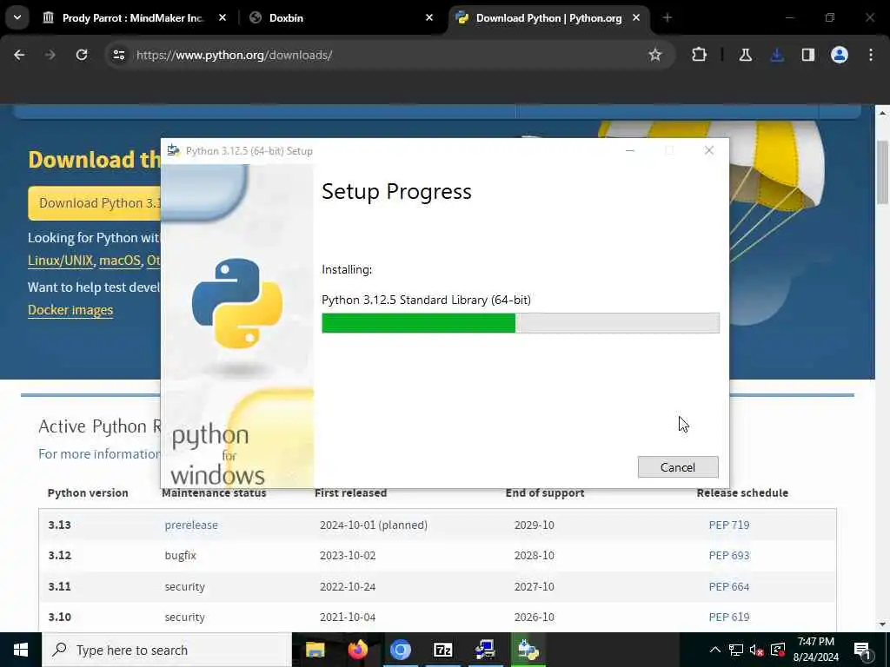890x667 pixels.
Task: Open 7-Zip from the taskbar
Action: 442,650
